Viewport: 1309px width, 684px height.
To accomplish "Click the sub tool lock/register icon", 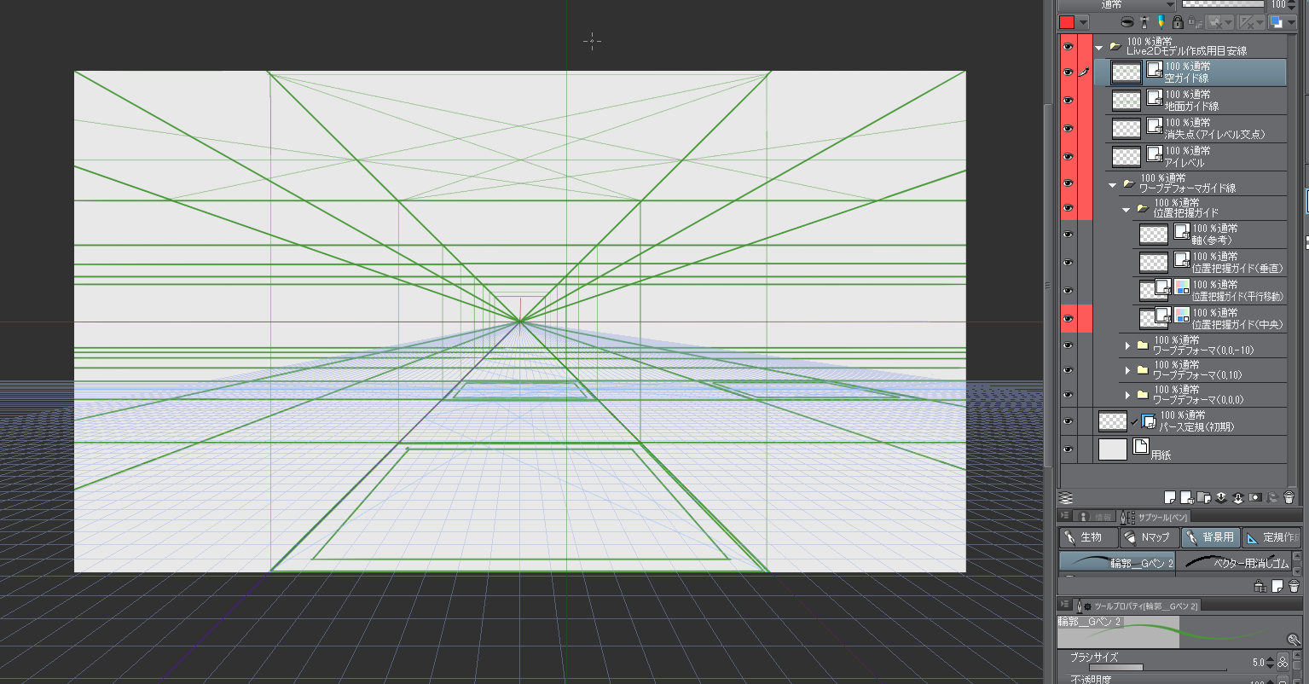I will [x=1260, y=586].
